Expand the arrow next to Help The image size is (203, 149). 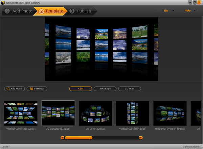pos(195,11)
